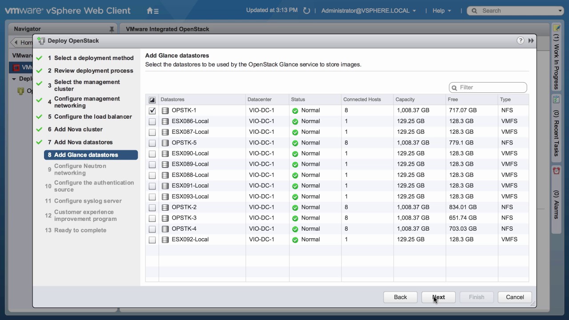Select step 8 Add Glance datastores
Image resolution: width=569 pixels, height=320 pixels.
tap(91, 155)
